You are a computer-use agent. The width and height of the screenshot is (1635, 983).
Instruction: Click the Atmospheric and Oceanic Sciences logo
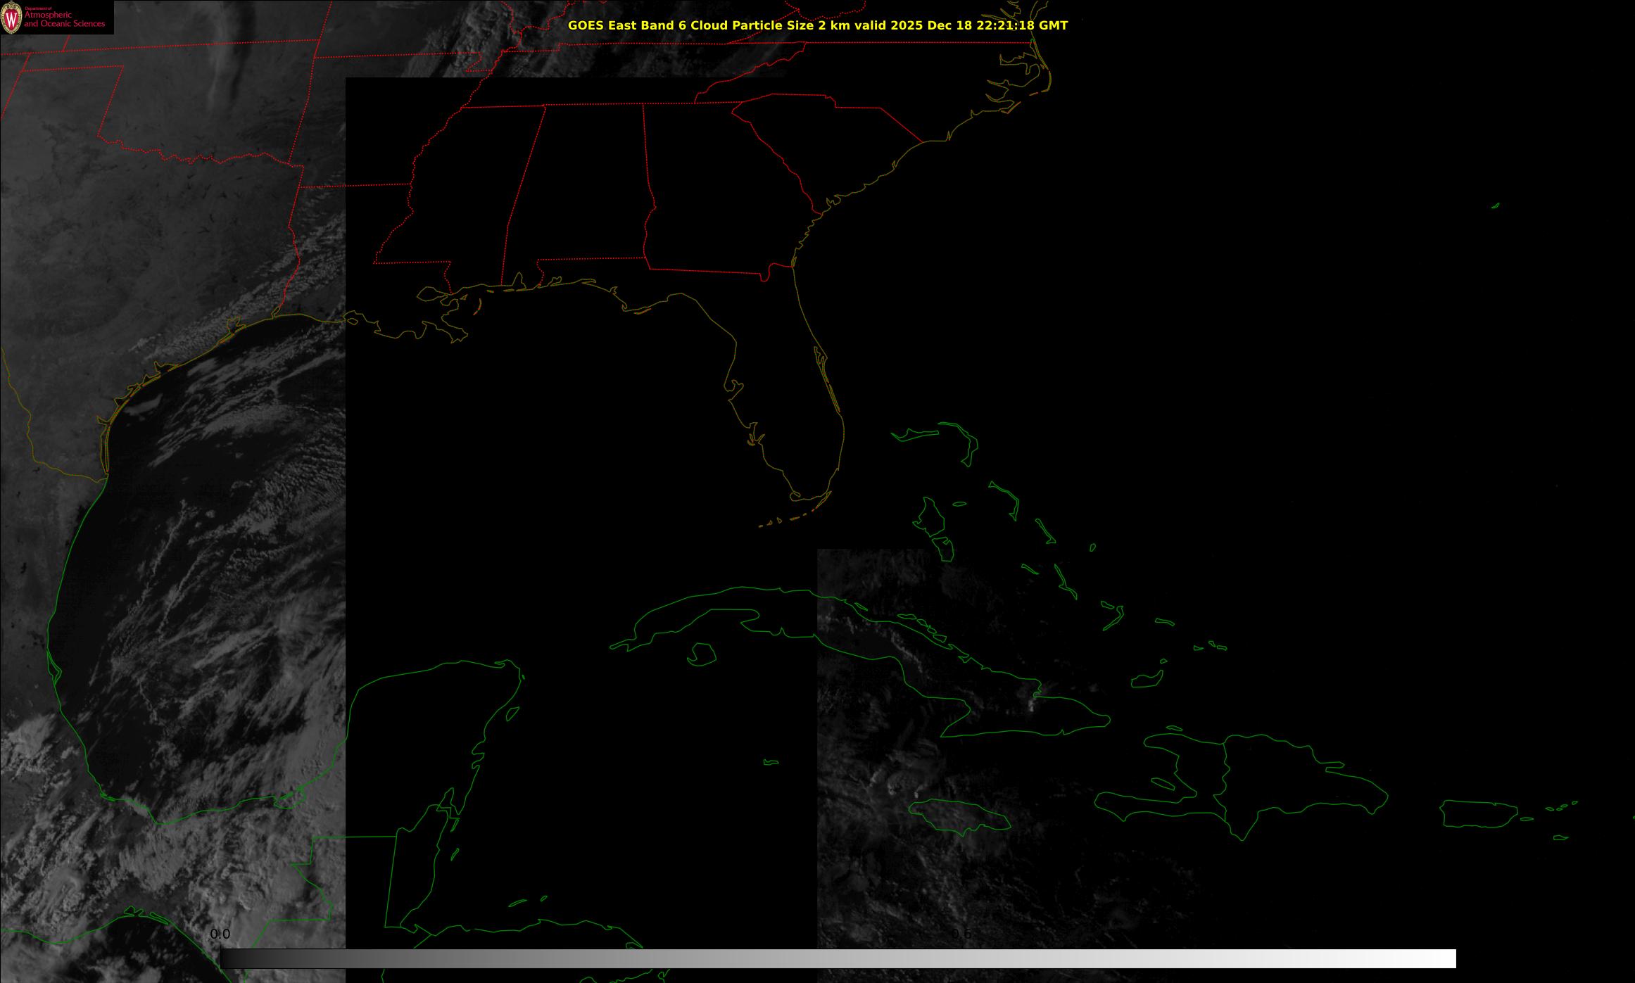pyautogui.click(x=56, y=17)
